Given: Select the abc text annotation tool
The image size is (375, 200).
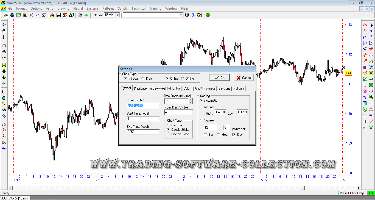Looking at the screenshot, I should 365,25.
